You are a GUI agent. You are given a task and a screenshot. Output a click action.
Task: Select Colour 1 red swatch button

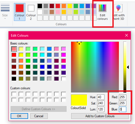click(x=20, y=12)
